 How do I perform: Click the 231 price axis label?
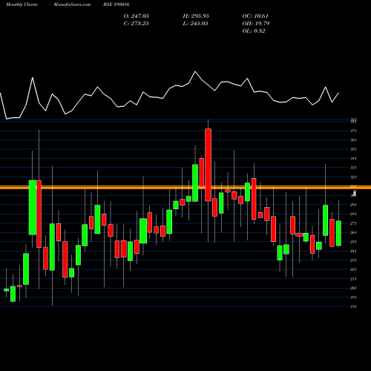pos(353,260)
